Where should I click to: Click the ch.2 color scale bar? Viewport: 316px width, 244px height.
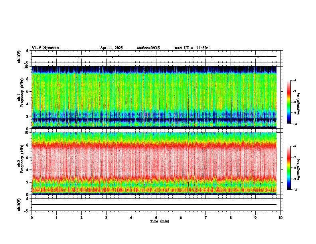[288, 168]
